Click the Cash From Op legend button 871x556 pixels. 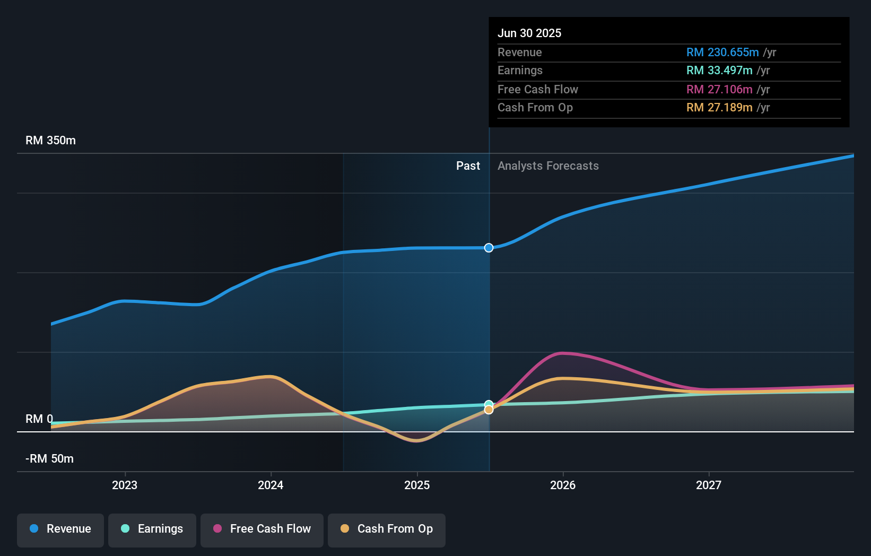click(x=386, y=529)
